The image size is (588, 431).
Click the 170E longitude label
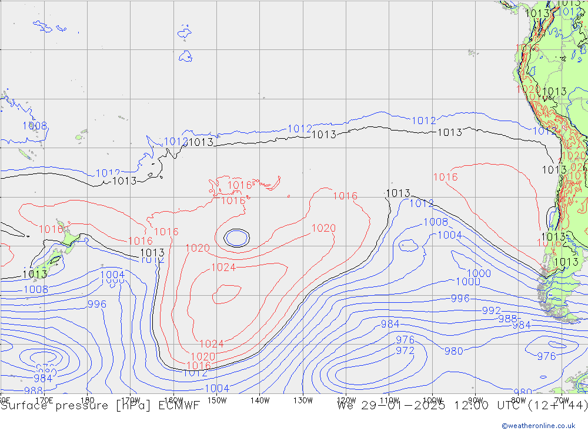(x=44, y=400)
